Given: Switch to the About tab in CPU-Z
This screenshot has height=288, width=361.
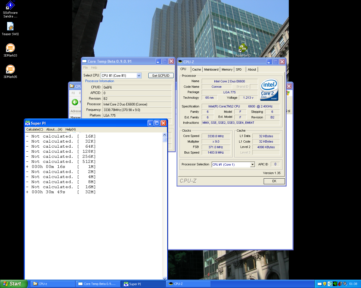Looking at the screenshot, I should point(252,69).
